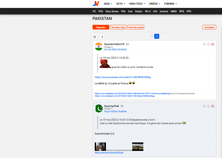Click text 'Niveau 7' under GuerrierPak

pos(108,109)
